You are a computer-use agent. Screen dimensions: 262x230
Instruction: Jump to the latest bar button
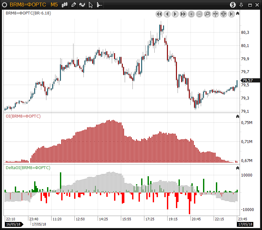231,14
